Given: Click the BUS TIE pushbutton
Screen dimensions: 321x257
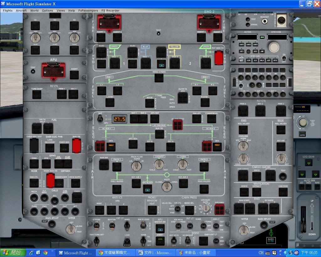Looking at the screenshot, I should [160, 134].
